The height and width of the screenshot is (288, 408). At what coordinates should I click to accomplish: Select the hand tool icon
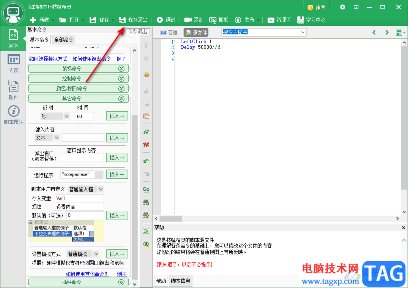[146, 75]
